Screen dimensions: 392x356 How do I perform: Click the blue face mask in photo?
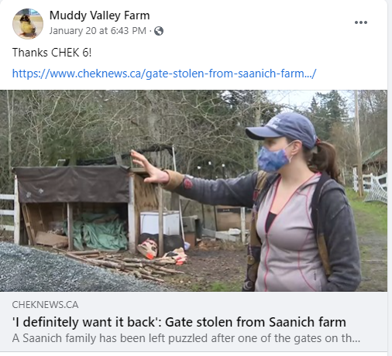273,159
